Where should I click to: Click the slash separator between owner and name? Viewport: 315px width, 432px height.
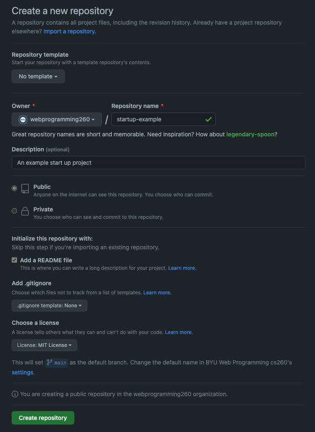pos(106,119)
